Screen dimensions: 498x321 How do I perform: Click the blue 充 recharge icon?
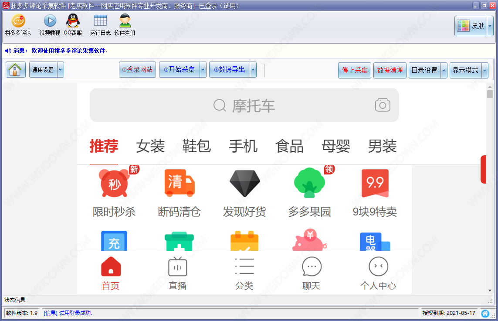pyautogui.click(x=114, y=241)
